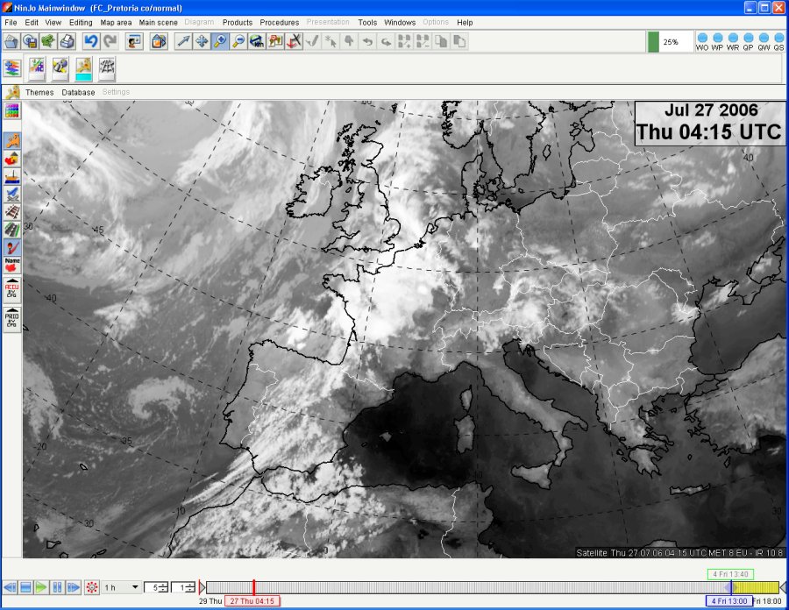Select the four-way pan/move tool
789x610 pixels.
(x=202, y=41)
